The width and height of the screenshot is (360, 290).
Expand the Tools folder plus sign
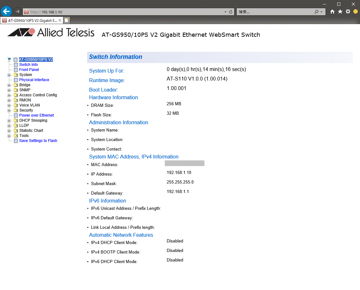pos(9,136)
